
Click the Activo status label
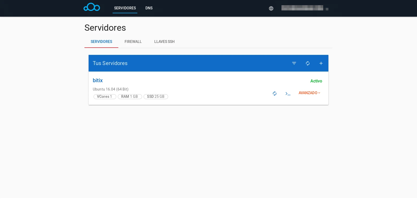316,81
